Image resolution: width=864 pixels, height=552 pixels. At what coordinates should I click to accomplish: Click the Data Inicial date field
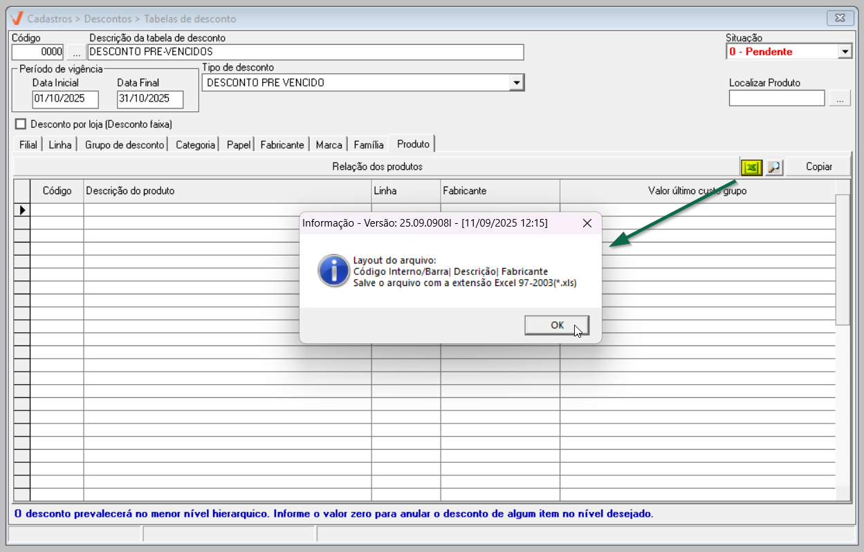pyautogui.click(x=65, y=99)
